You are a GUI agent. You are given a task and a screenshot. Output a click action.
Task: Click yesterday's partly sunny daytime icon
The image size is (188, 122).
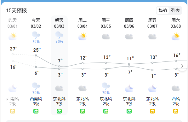pos(13,37)
